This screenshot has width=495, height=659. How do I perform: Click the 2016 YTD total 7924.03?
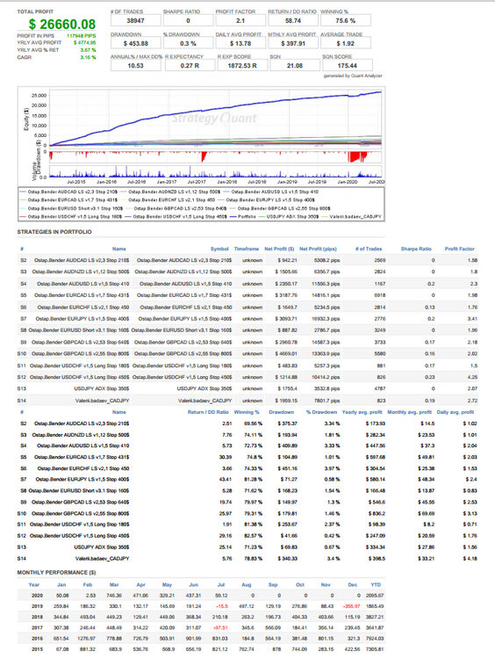click(375, 639)
